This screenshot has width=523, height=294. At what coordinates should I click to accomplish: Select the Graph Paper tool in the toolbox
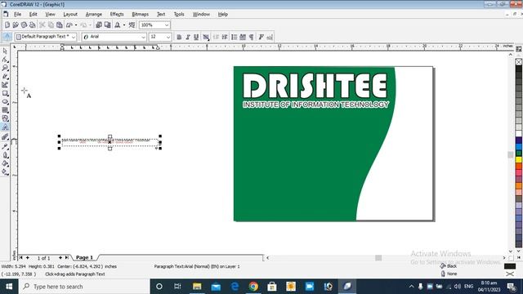[5, 110]
